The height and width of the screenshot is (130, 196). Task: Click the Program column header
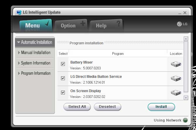(x=118, y=54)
